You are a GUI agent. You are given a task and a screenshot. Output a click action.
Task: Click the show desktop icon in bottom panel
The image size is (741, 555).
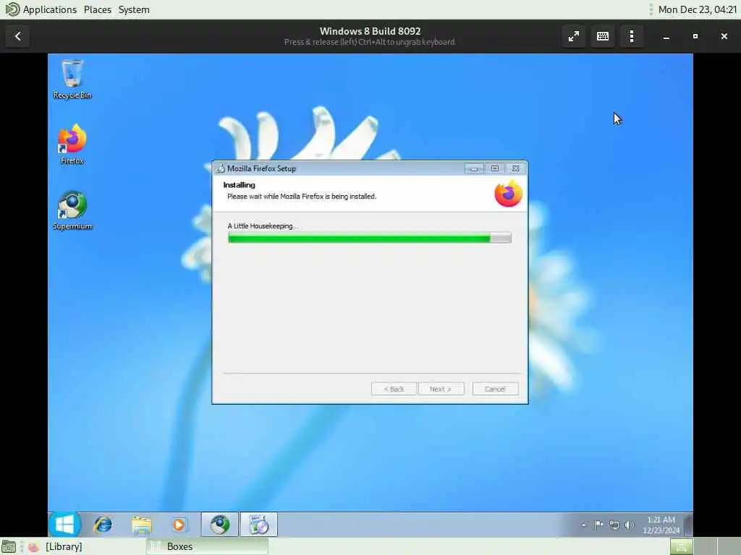pyautogui.click(x=9, y=546)
